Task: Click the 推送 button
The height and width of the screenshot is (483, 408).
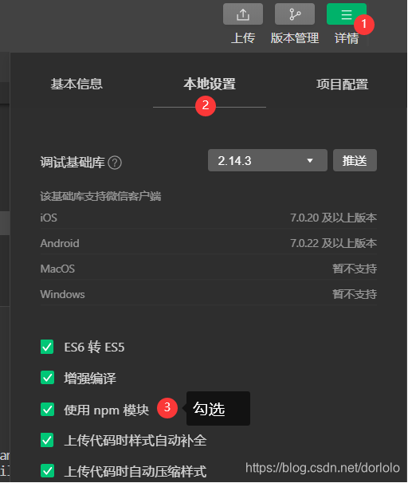Action: click(355, 160)
